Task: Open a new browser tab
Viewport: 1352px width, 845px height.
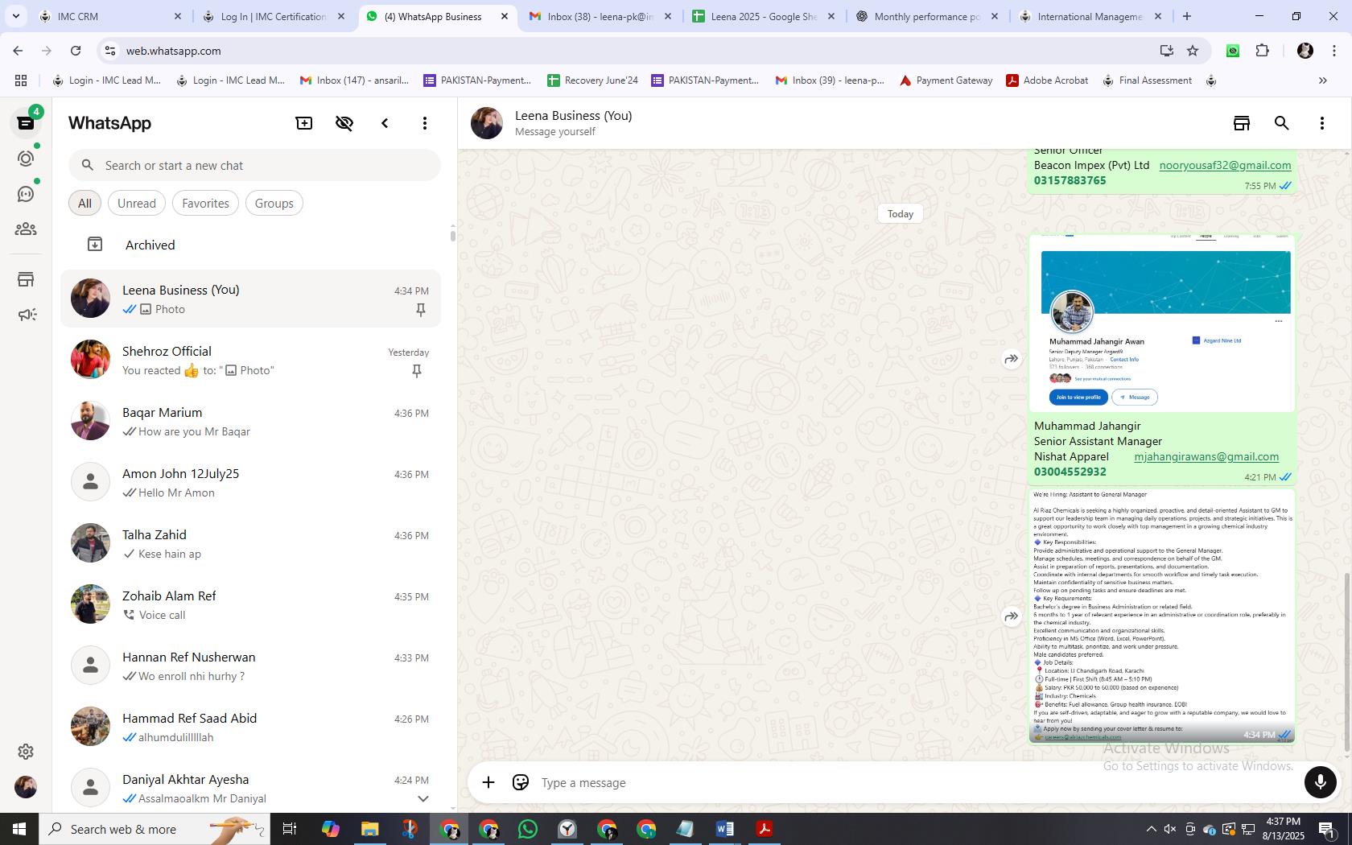Action: click(x=1186, y=16)
